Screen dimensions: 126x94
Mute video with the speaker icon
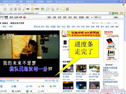click(x=46, y=80)
